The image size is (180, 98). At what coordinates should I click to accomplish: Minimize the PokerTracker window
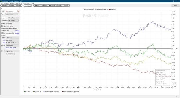[x=169, y=1]
